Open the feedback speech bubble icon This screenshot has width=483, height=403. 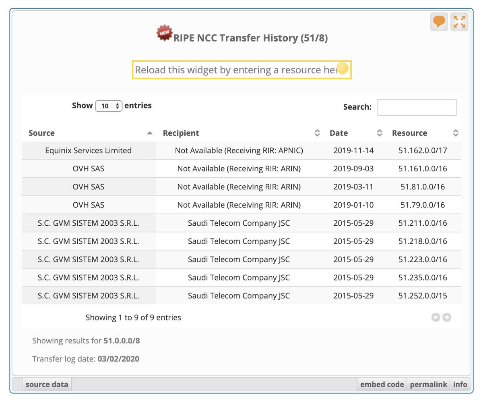(x=439, y=22)
